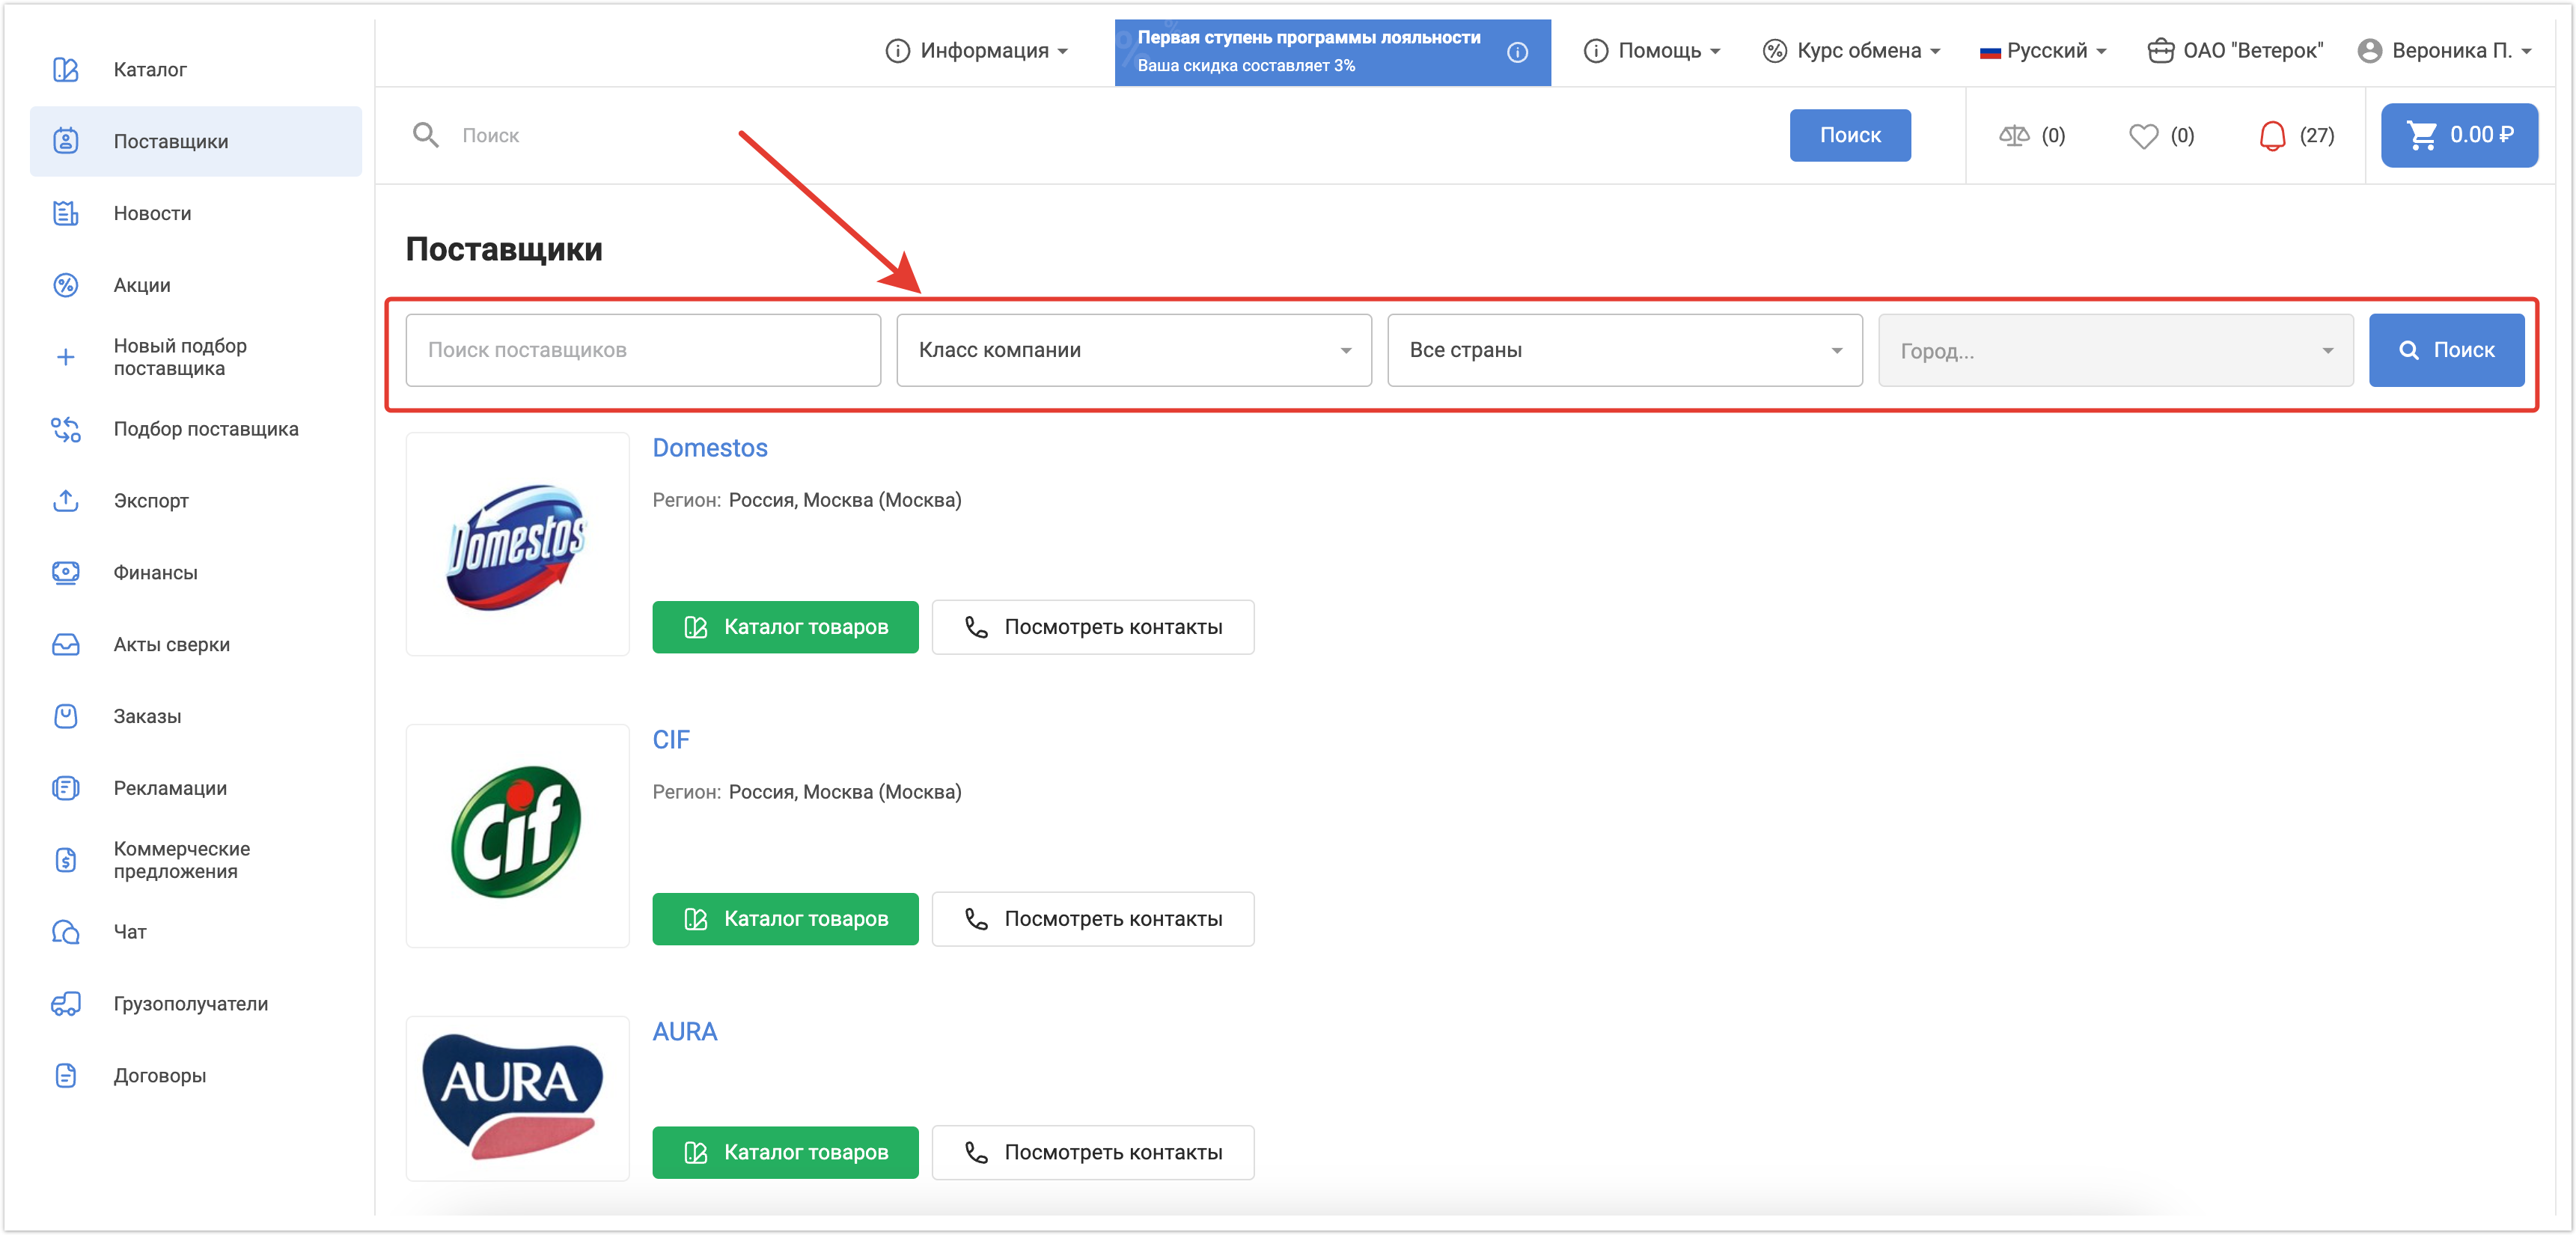Click the Акции percent icon in sidebar
This screenshot has height=1235, width=2576.
click(66, 285)
